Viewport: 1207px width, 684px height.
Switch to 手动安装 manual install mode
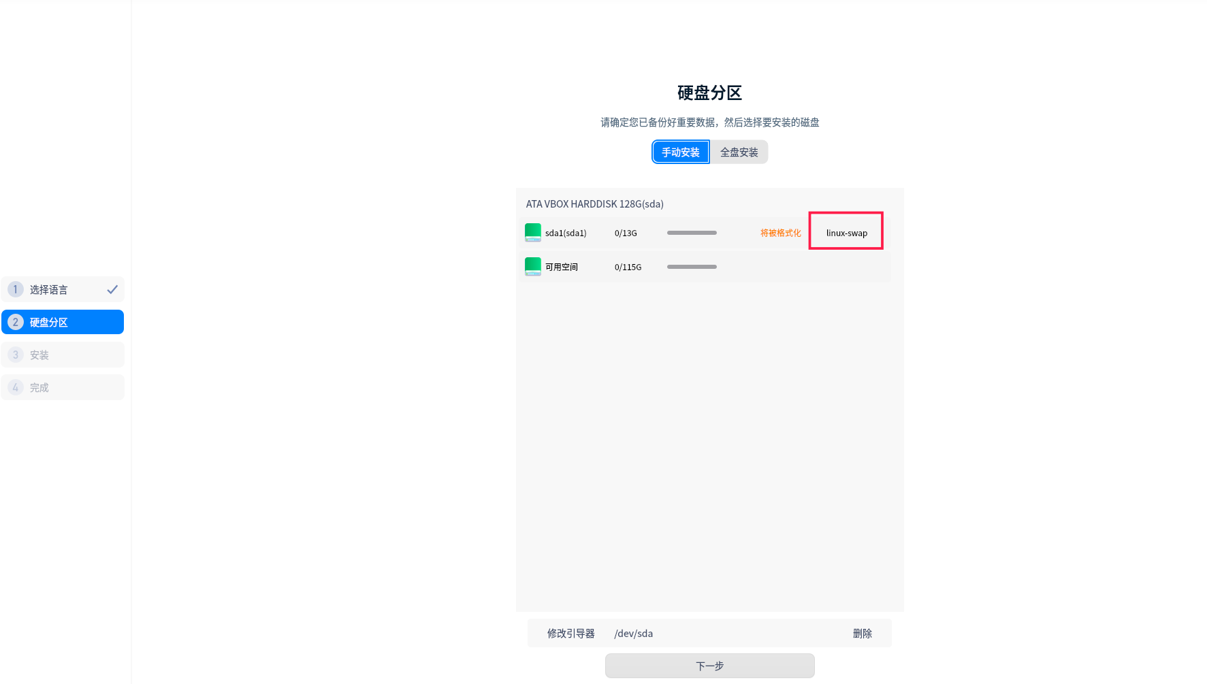[681, 152]
